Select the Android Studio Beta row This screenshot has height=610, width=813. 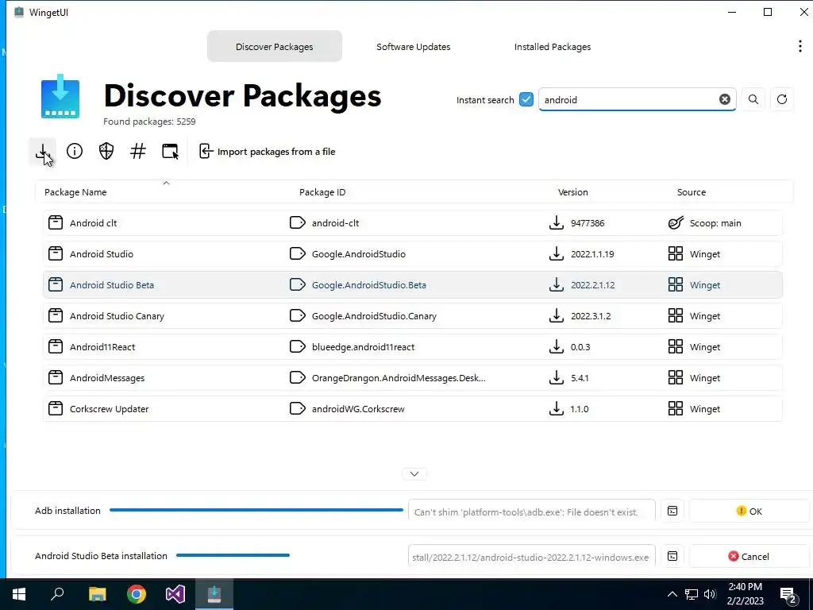(413, 285)
